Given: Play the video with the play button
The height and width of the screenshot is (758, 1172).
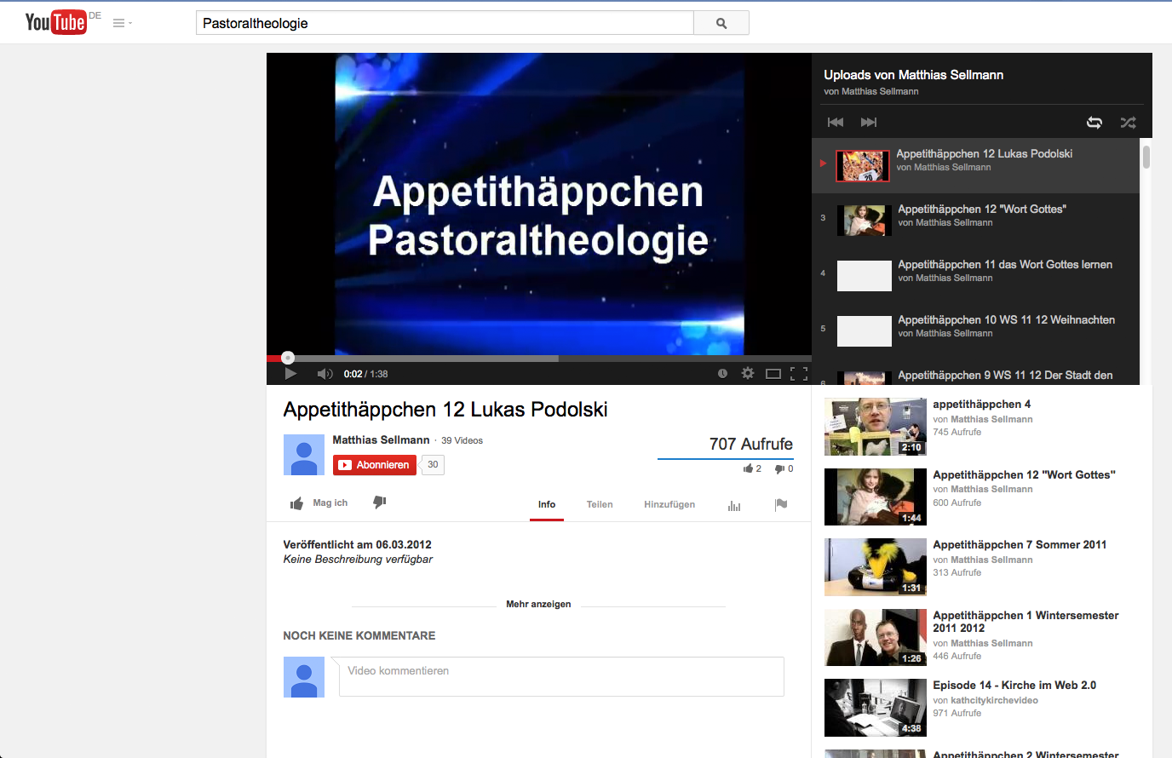Looking at the screenshot, I should [x=290, y=373].
